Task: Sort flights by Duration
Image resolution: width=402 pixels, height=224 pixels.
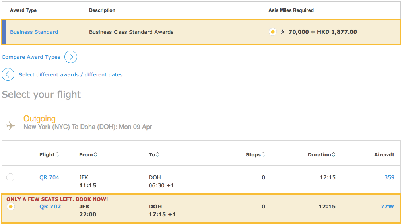Action: (321, 155)
